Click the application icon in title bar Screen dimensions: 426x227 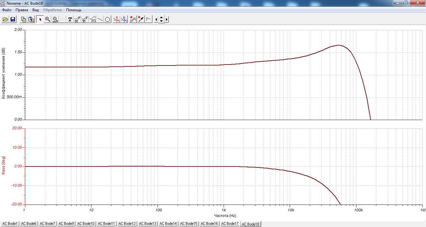(x=3, y=3)
